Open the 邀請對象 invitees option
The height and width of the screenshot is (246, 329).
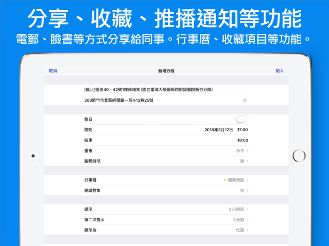point(166,190)
